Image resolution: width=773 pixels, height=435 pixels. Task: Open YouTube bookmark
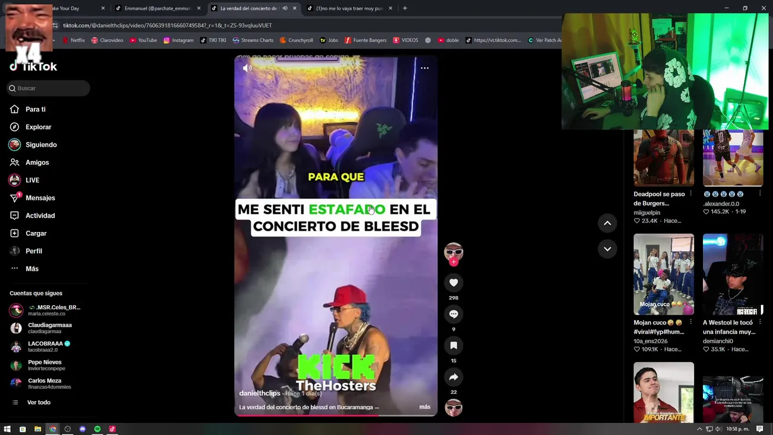pos(143,40)
